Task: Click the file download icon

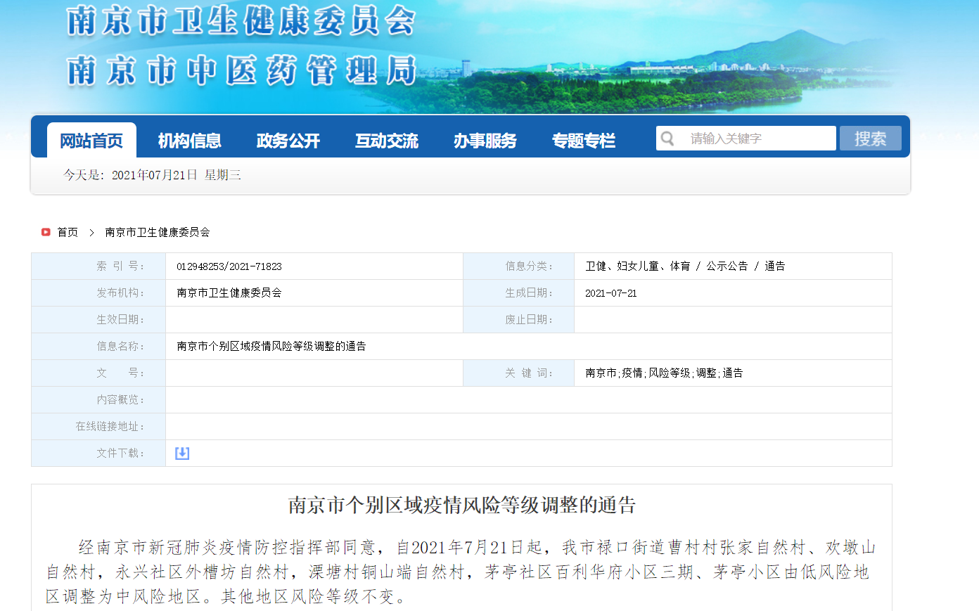Action: tap(182, 454)
